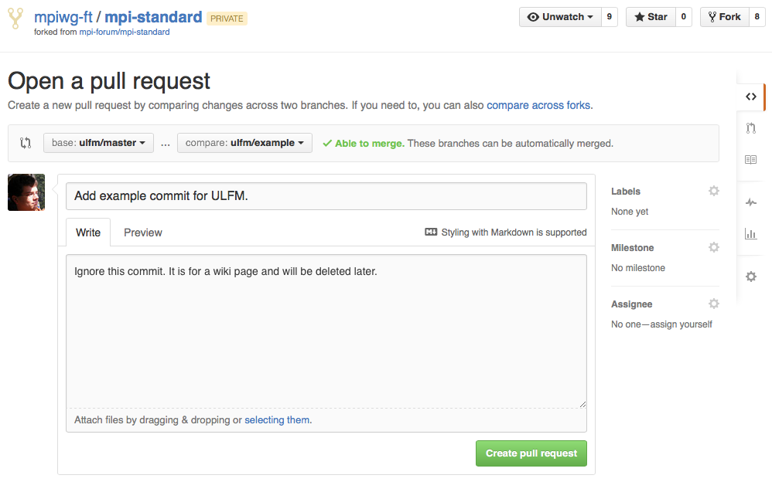Click the Markdown icon beside styling text
Screen dimensions: 772x482
[x=431, y=233]
